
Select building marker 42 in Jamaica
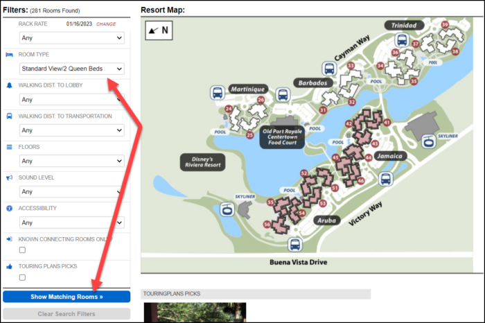click(x=349, y=124)
